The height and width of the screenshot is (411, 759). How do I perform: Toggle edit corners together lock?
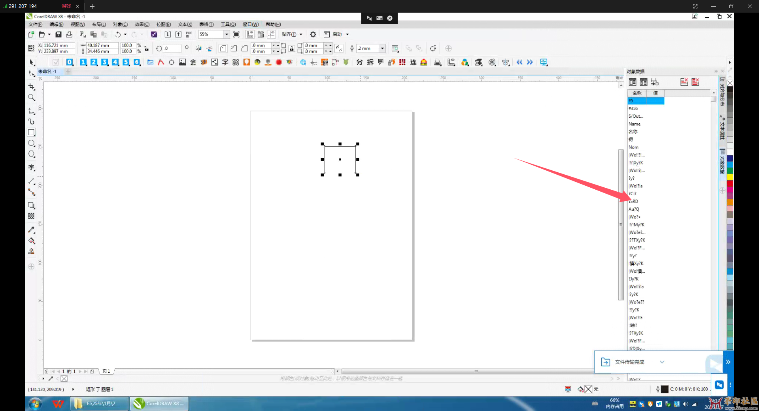292,49
